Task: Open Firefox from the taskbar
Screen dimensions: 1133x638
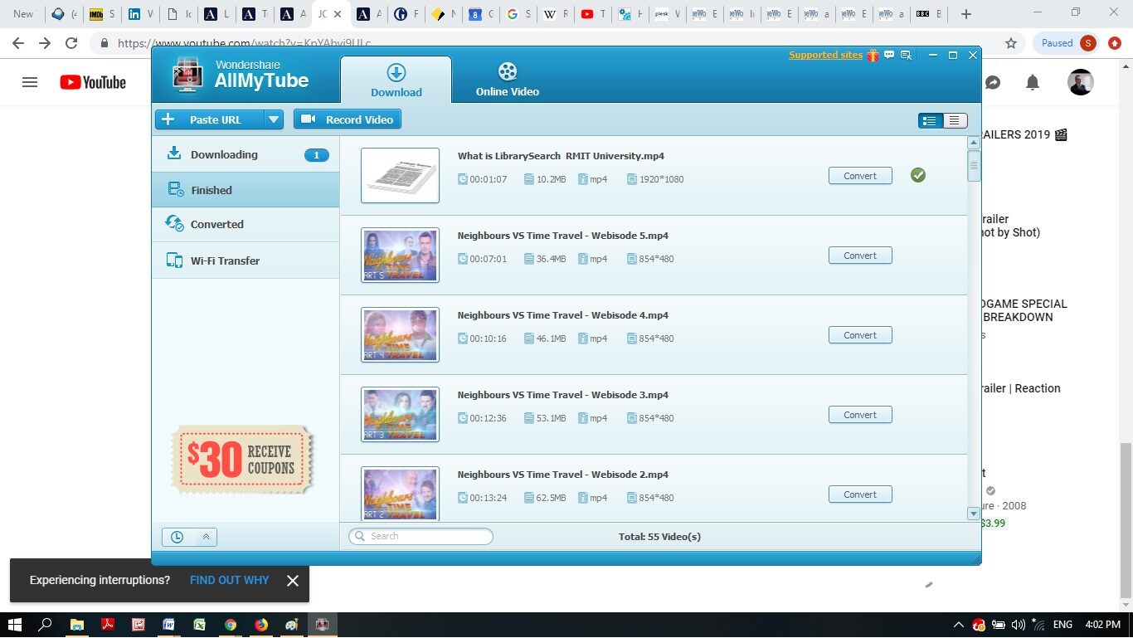Action: pos(261,625)
